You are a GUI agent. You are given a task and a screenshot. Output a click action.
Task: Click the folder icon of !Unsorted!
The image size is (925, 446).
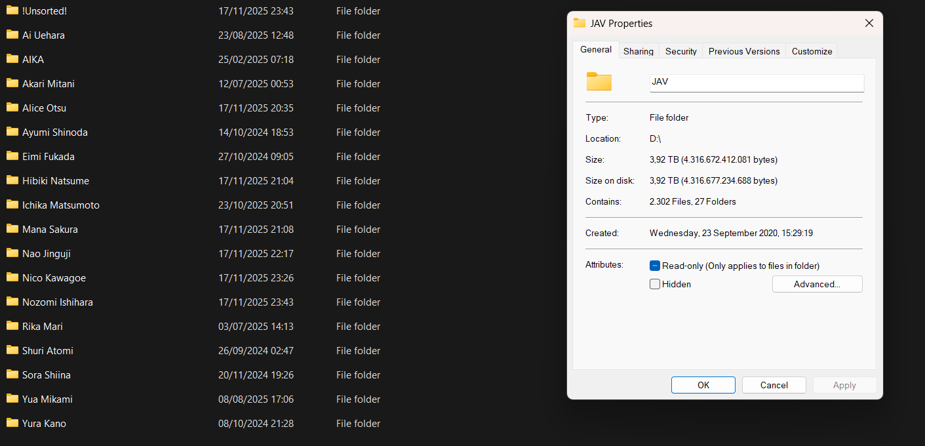tap(12, 10)
